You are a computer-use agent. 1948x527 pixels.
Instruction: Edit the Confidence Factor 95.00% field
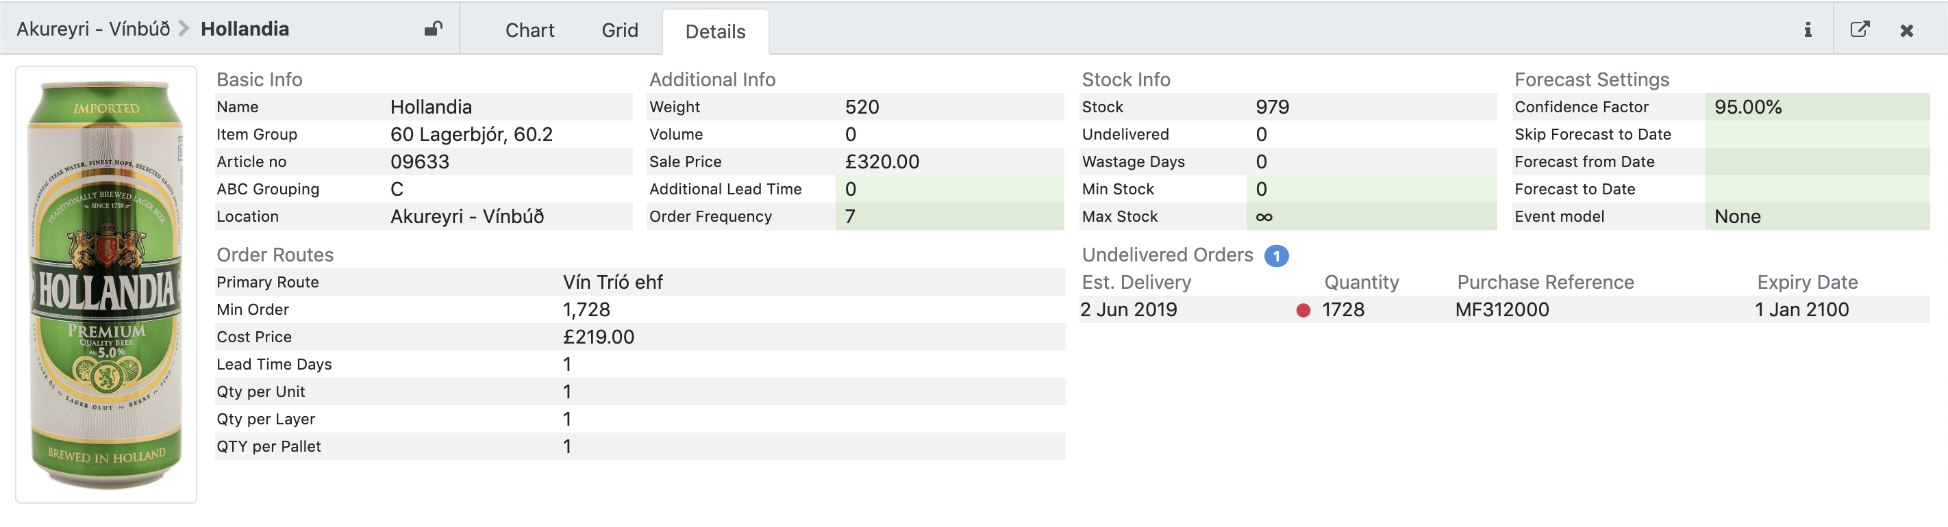tap(1817, 107)
